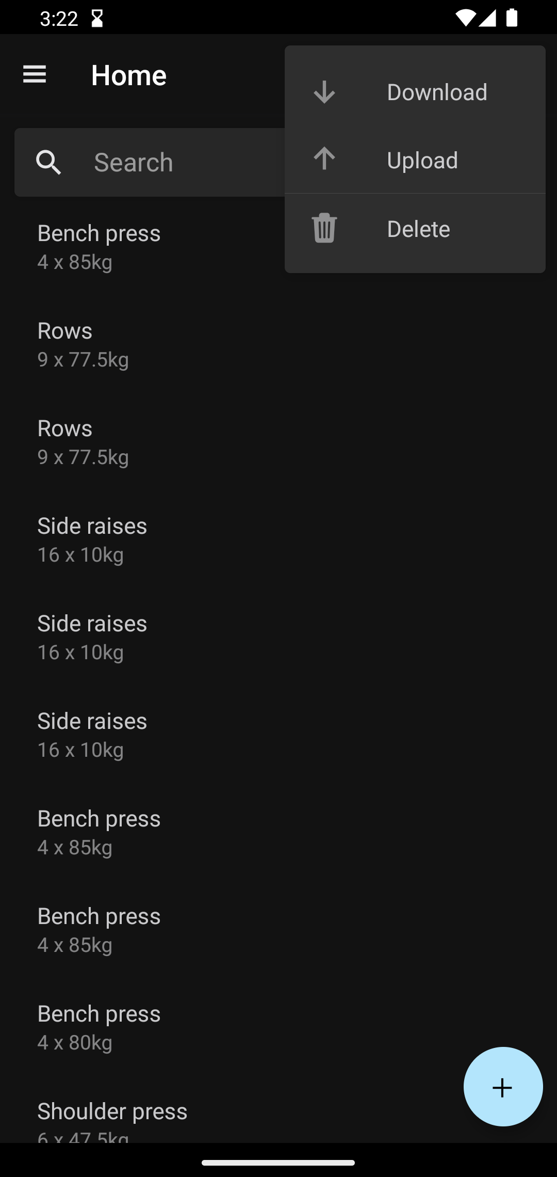
Task: Tap the magnifier search icon
Action: coord(48,163)
